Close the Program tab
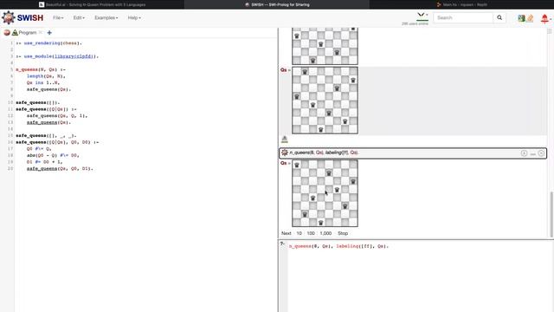Screen dimensions: 554x312 pyautogui.click(x=41, y=33)
